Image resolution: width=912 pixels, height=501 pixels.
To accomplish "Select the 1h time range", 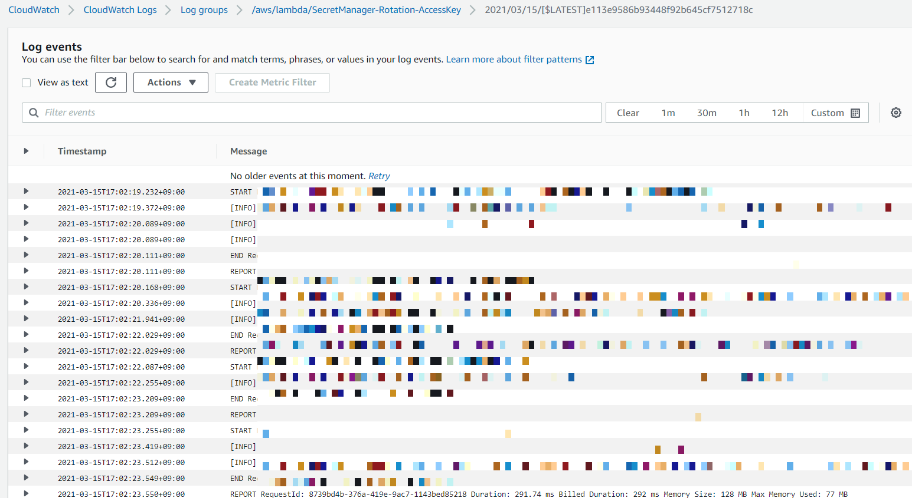I will tap(744, 113).
